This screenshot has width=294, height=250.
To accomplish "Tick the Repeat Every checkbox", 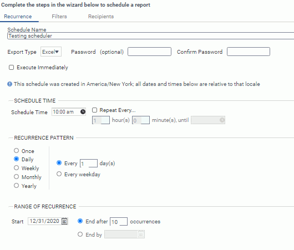I will coord(94,110).
